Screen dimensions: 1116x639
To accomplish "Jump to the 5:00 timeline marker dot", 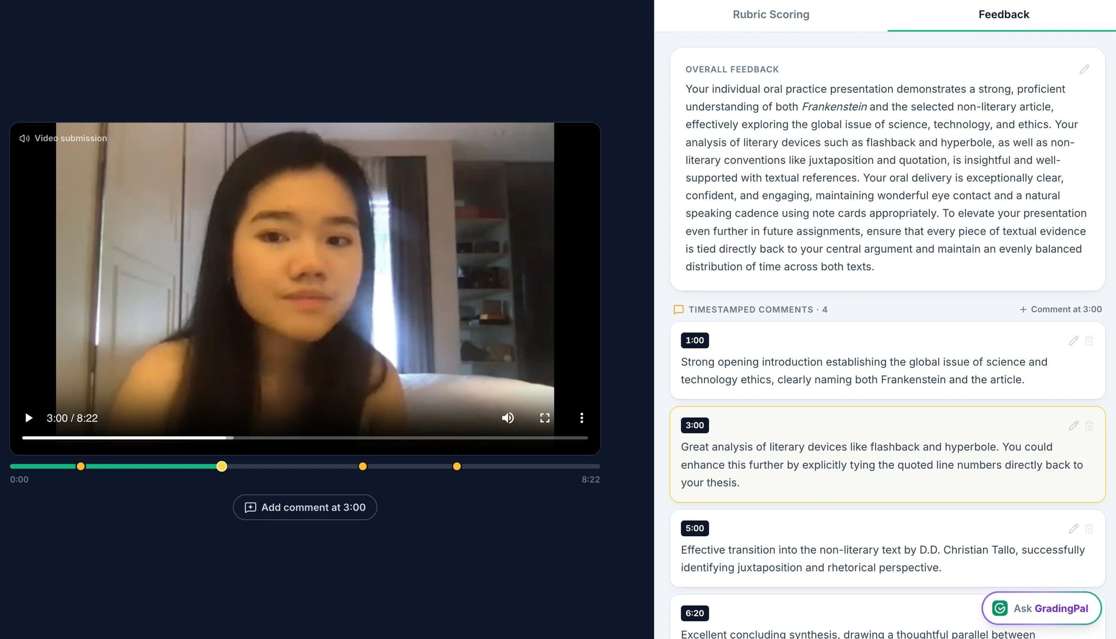I will pyautogui.click(x=363, y=466).
